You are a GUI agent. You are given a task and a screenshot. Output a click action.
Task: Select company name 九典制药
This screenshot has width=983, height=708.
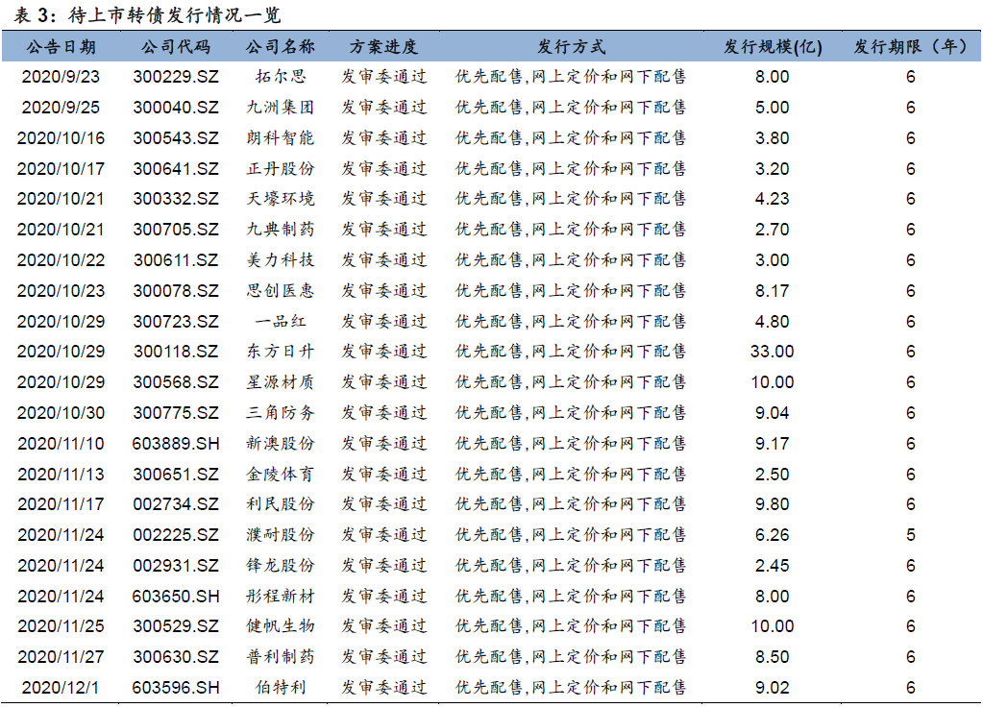pos(281,230)
